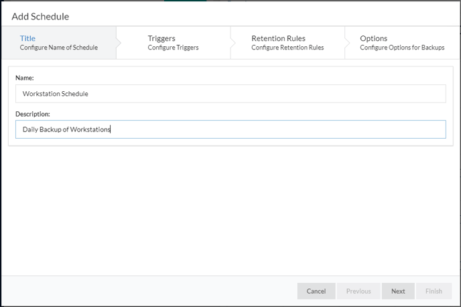The height and width of the screenshot is (307, 461).
Task: Click the 'Name:' field label
Action: (25, 78)
